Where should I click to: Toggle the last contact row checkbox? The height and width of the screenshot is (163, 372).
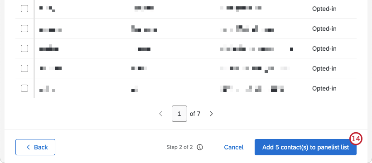point(24,88)
